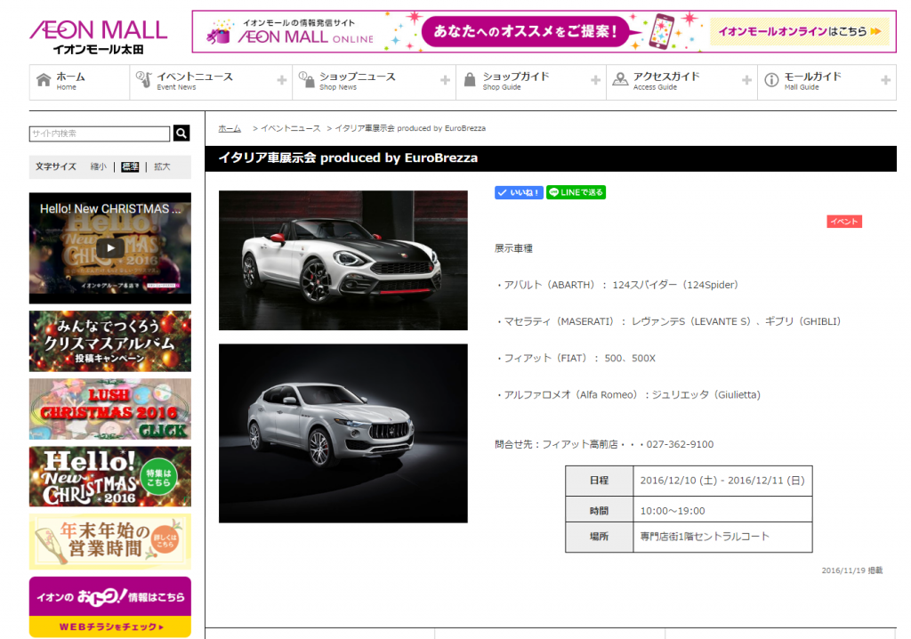Click the マセラティ (MASERATI) レヴァンテS line
911x639 pixels.
click(668, 321)
